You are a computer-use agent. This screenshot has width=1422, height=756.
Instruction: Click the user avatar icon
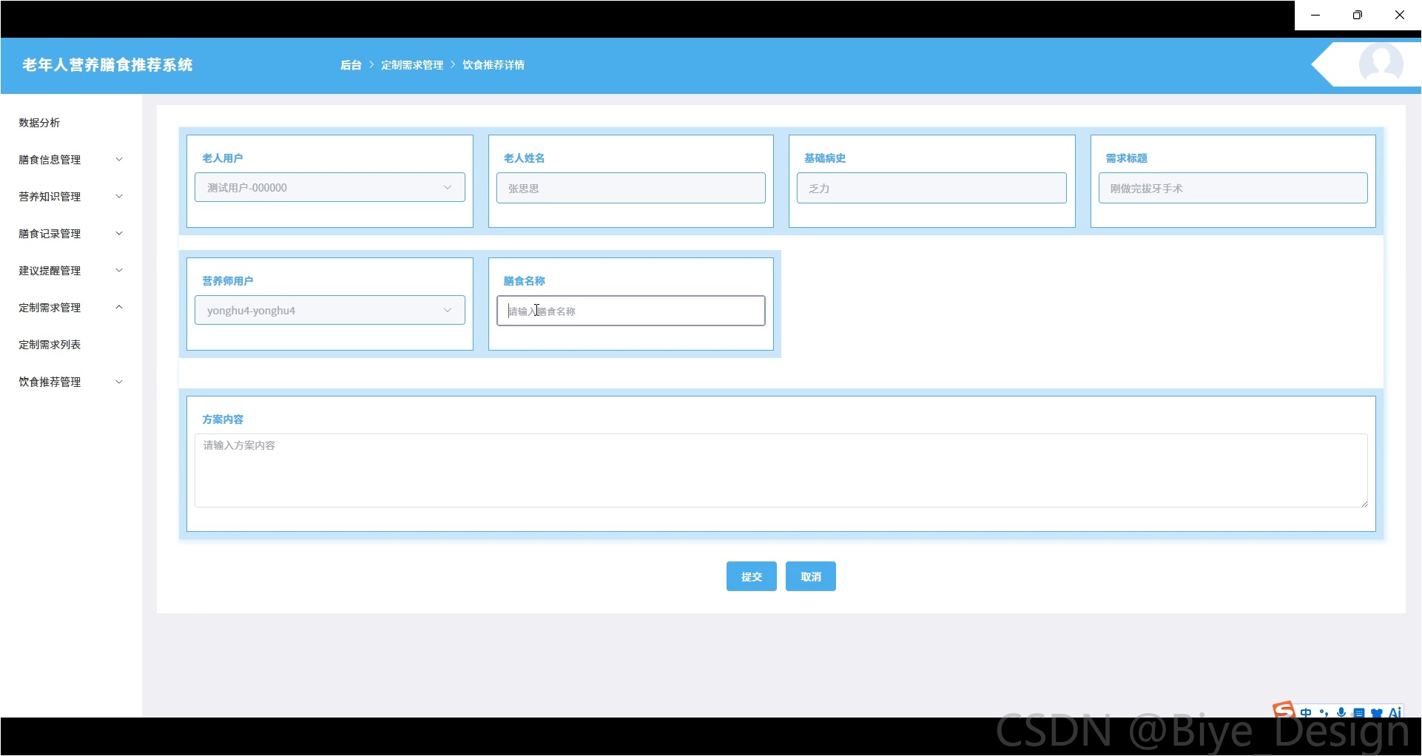click(1381, 64)
